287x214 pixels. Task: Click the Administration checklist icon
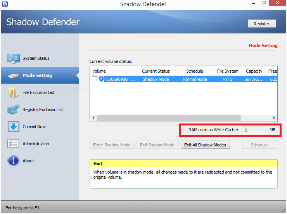tap(13, 144)
